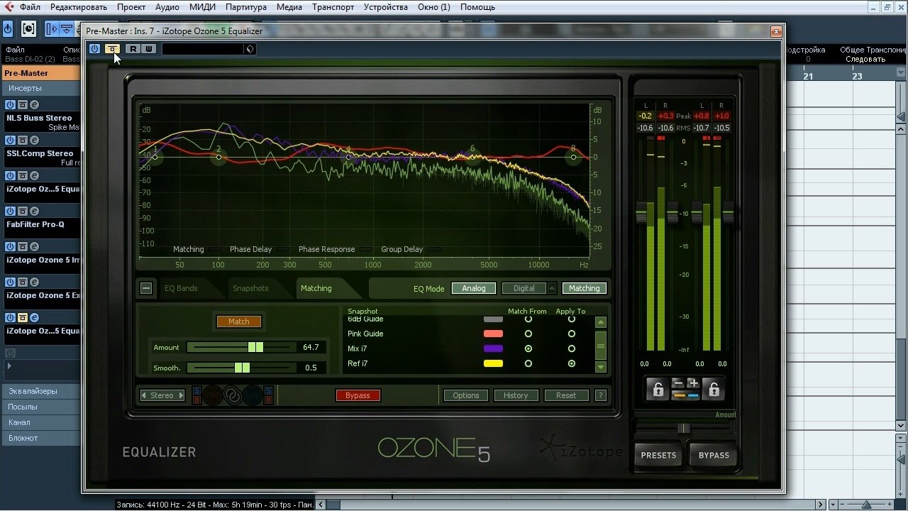This screenshot has width=908, height=511.
Task: Enable Write automation W button
Action: coord(148,49)
